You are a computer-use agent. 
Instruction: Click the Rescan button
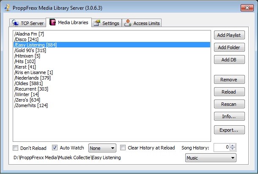(x=229, y=104)
